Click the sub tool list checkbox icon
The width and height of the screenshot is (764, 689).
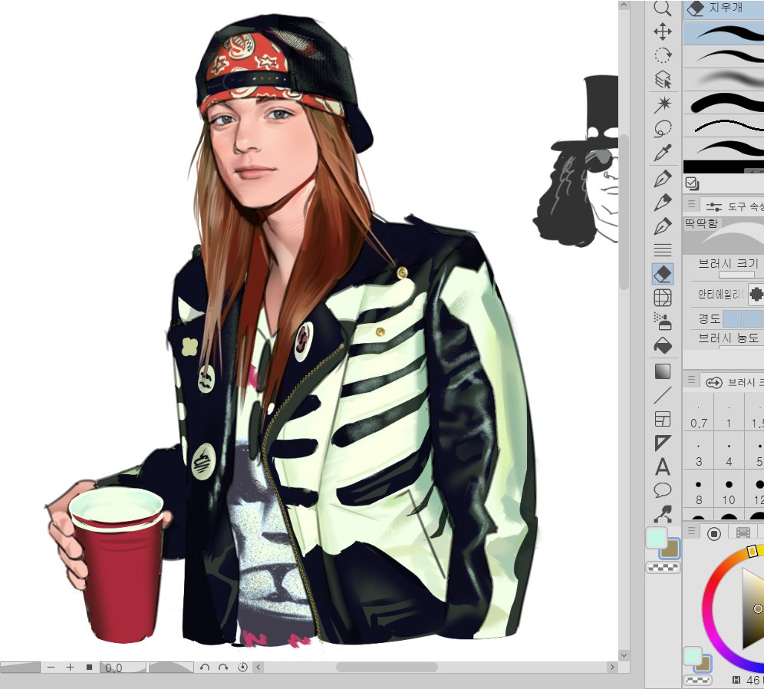coord(692,183)
